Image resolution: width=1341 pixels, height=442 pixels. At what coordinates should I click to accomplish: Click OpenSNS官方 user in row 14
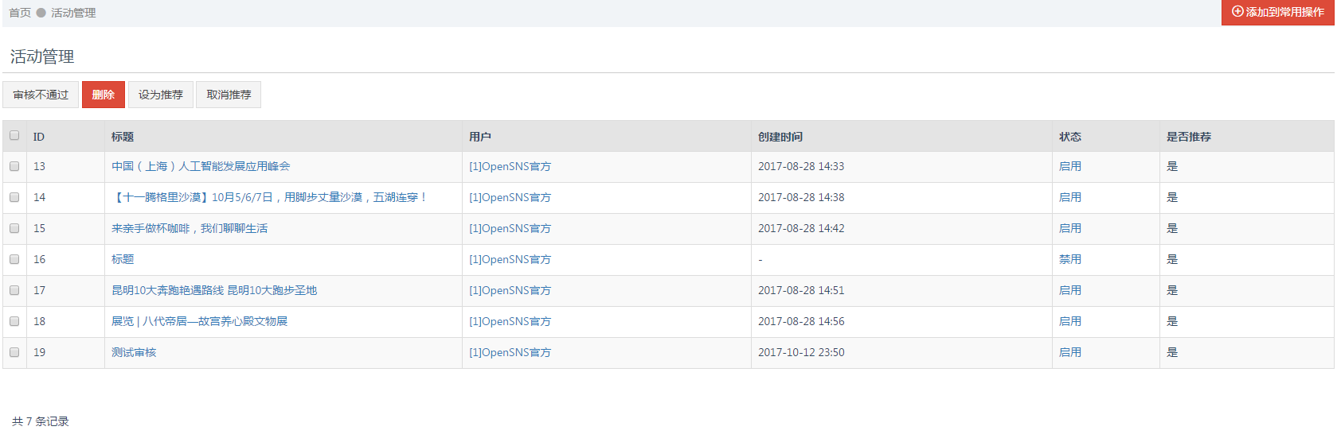click(x=510, y=197)
